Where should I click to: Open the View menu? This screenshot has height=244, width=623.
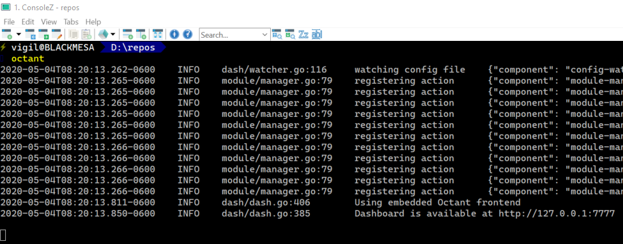[49, 22]
